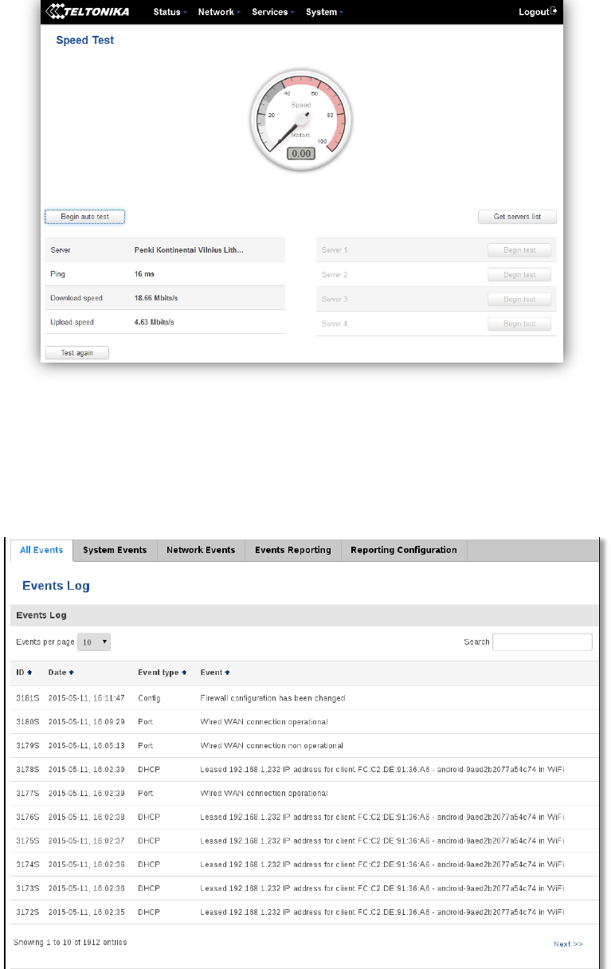
Task: Select event row 3176S
Action: click(x=304, y=818)
